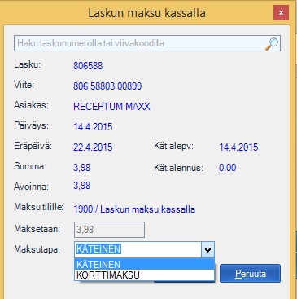Focus the invoice number search field
Image resolution: width=297 pixels, height=299 pixels.
point(147,43)
